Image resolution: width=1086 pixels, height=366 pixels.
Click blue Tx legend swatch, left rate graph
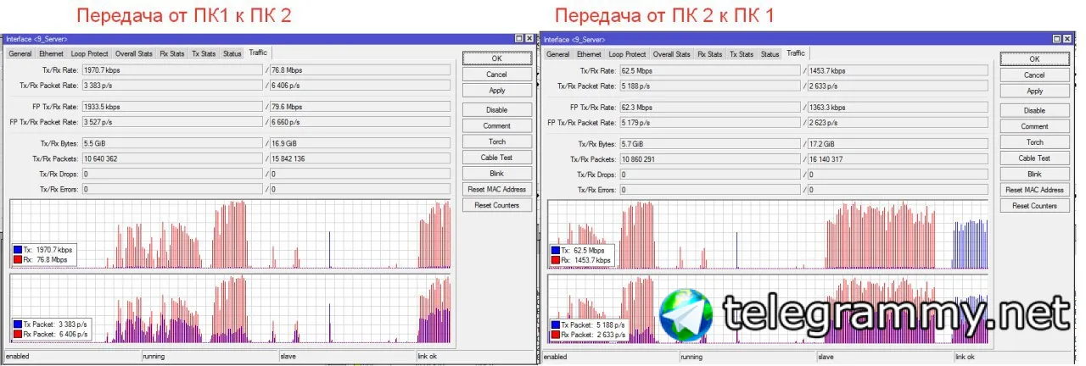coord(18,251)
